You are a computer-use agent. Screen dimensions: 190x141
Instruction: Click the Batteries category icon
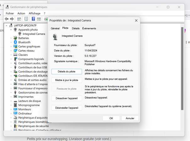pyautogui.click(x=15, y=38)
